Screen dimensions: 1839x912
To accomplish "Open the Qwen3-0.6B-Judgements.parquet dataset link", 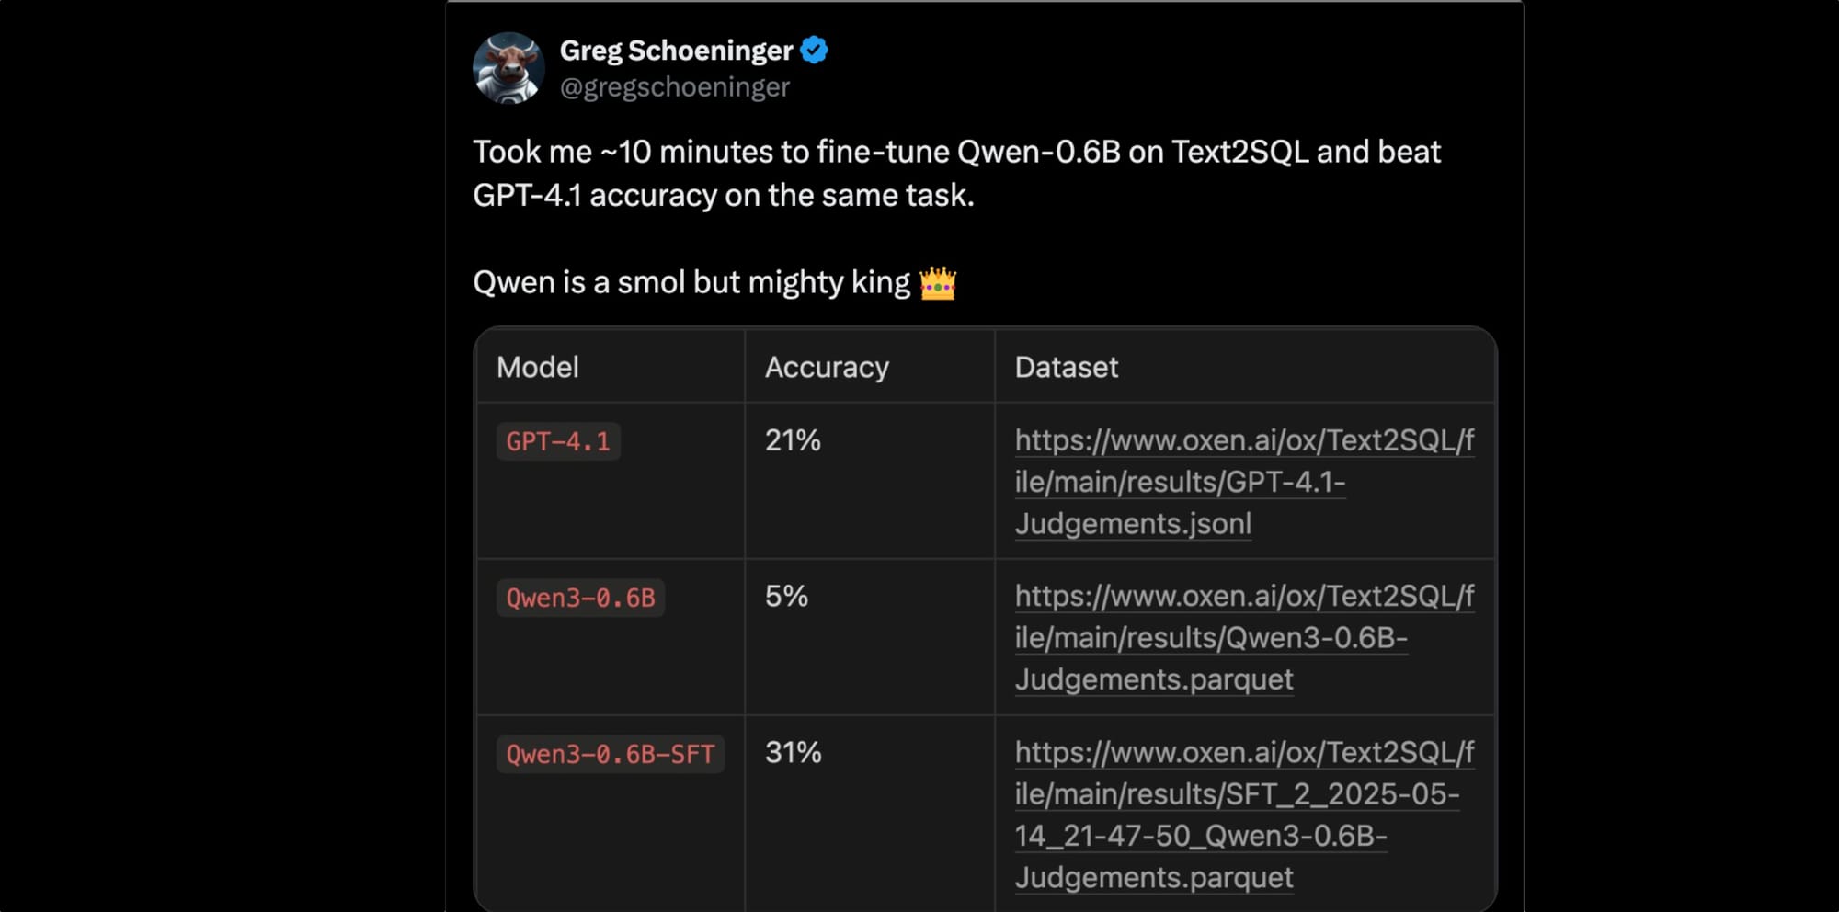I will click(1244, 638).
